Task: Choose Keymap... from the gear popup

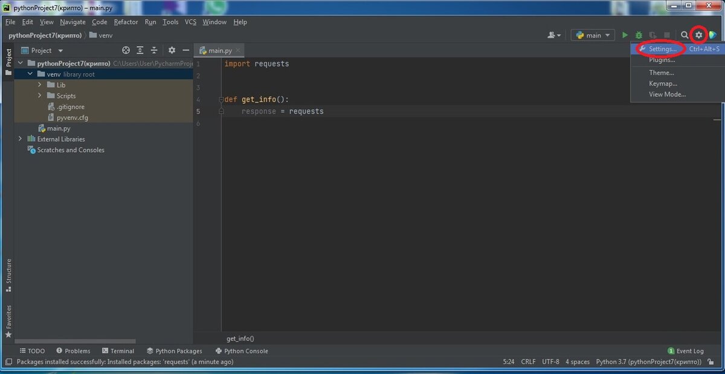Action: [678, 84]
